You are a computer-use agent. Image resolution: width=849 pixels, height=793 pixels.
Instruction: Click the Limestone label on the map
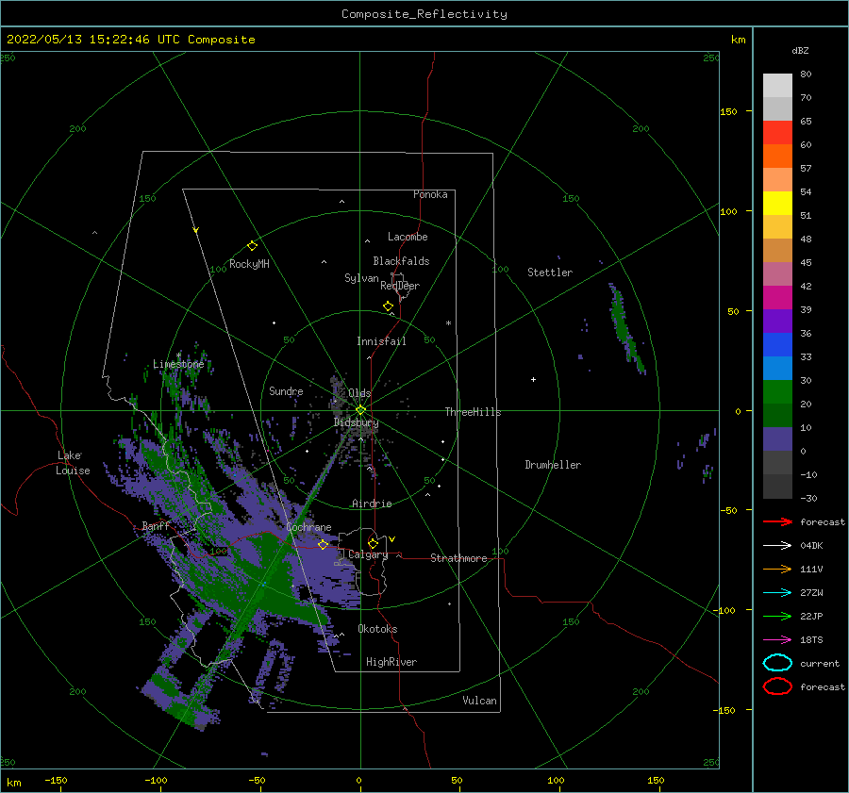click(x=178, y=364)
